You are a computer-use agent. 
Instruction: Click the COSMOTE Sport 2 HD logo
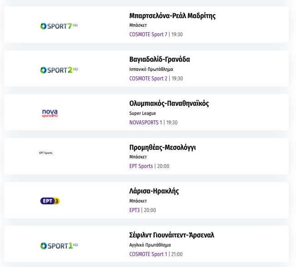click(x=59, y=70)
